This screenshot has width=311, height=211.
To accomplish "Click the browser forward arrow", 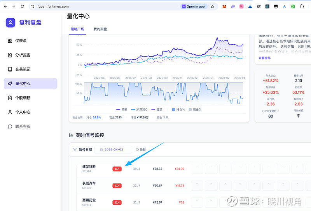I will click(14, 7).
